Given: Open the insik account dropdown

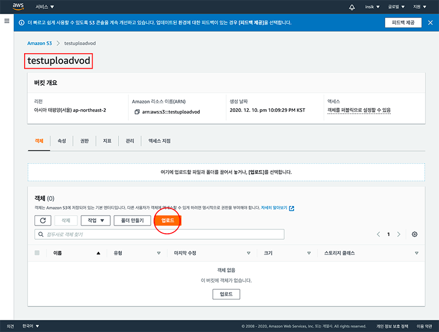Looking at the screenshot, I should 372,7.
